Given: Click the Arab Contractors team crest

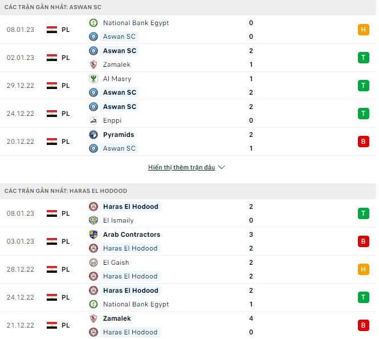Looking at the screenshot, I should 93,235.
